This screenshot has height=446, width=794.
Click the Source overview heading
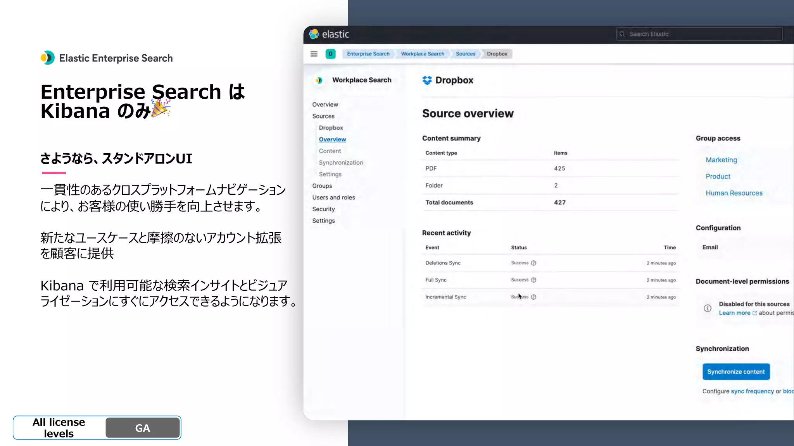click(x=468, y=113)
